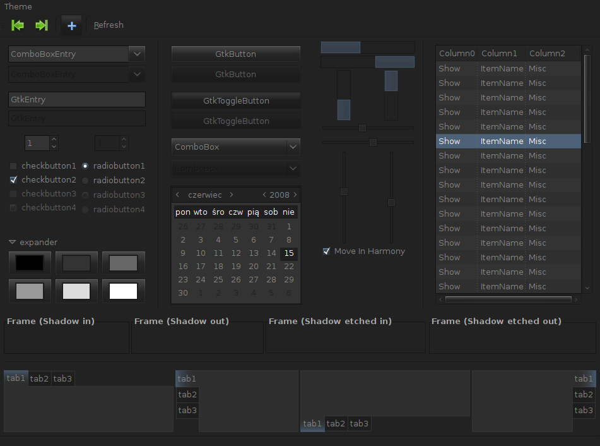The height and width of the screenshot is (446, 600).
Task: Select tab3 in bottom-tabbed notebook
Action: pos(359,423)
